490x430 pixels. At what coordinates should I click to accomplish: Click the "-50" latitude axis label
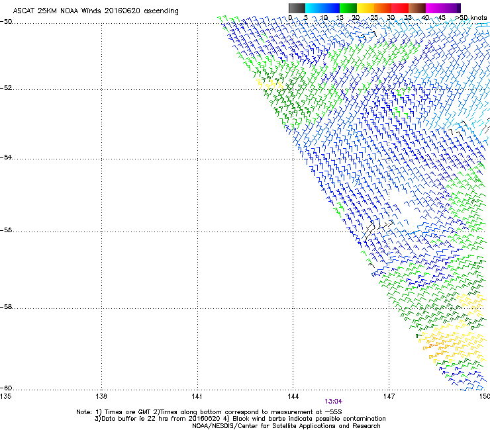click(x=6, y=22)
